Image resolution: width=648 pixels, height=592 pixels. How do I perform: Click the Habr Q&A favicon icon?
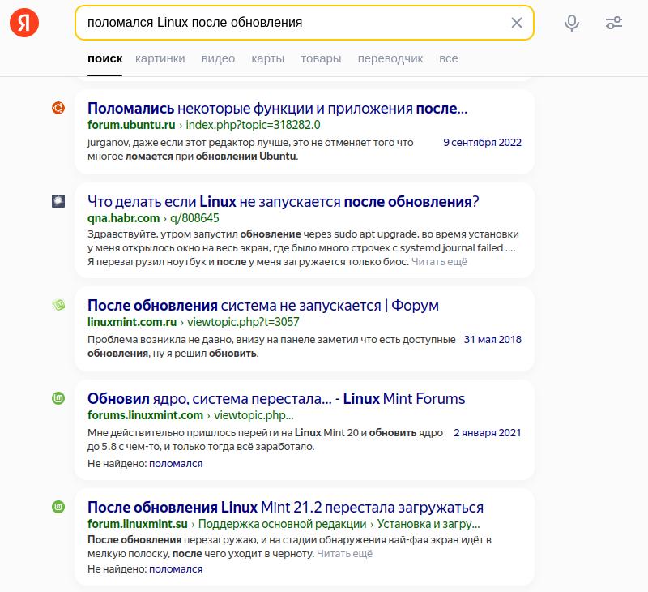tap(58, 201)
